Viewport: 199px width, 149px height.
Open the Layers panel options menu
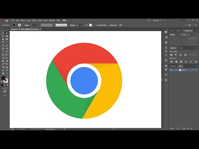coord(197,66)
